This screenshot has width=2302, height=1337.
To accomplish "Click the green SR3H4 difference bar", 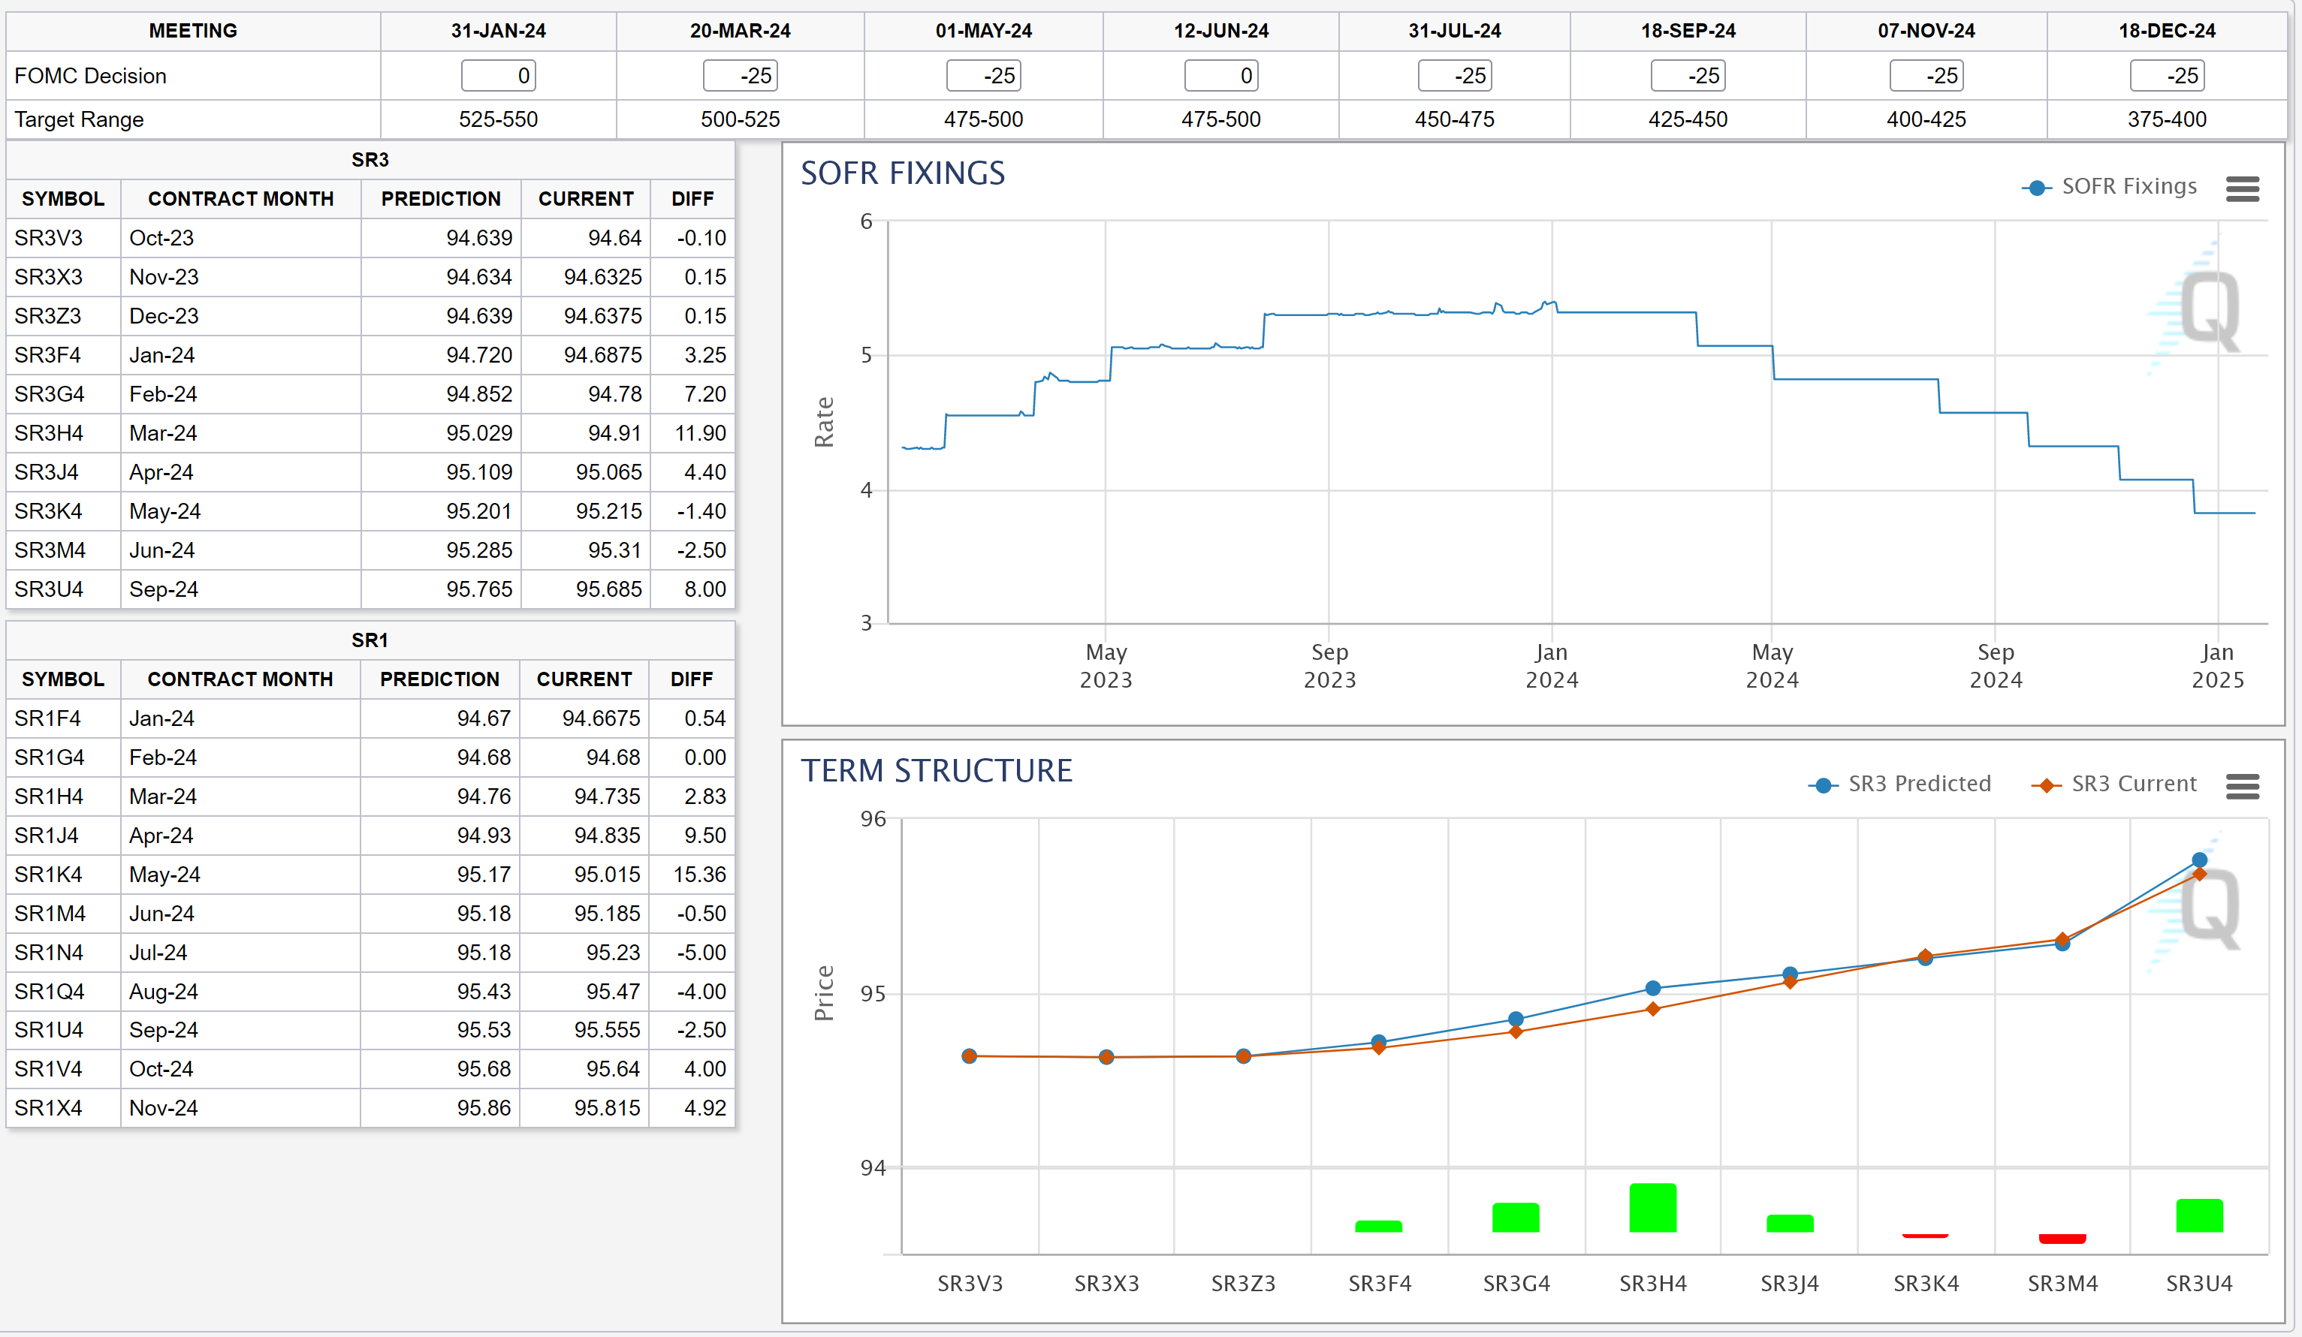I will [x=1652, y=1208].
